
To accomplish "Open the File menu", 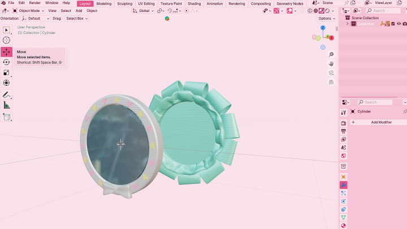I will (11, 3).
